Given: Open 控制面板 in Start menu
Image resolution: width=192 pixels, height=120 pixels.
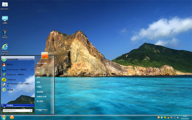Looking at the screenshot, I should pos(40,92).
